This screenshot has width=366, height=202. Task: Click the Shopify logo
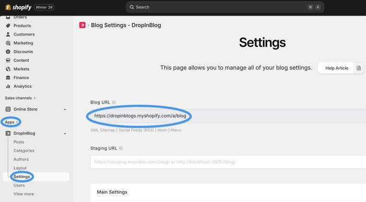click(x=18, y=7)
